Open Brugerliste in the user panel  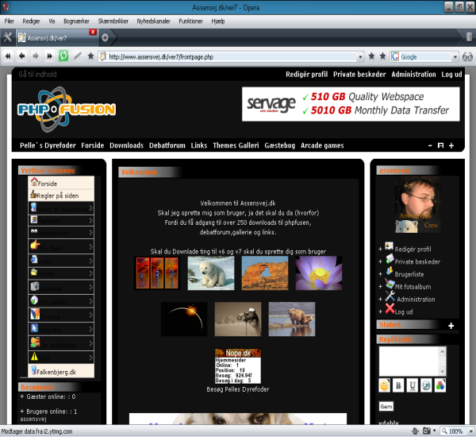click(x=409, y=274)
